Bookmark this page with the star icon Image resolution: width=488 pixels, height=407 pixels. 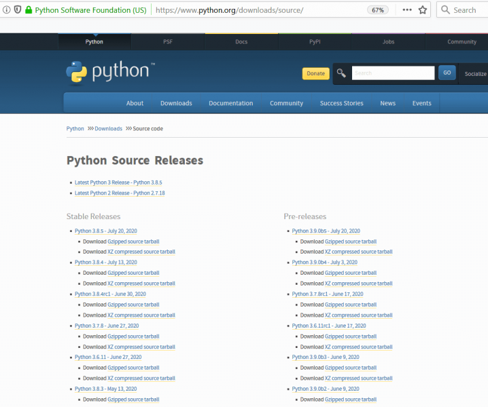[423, 10]
